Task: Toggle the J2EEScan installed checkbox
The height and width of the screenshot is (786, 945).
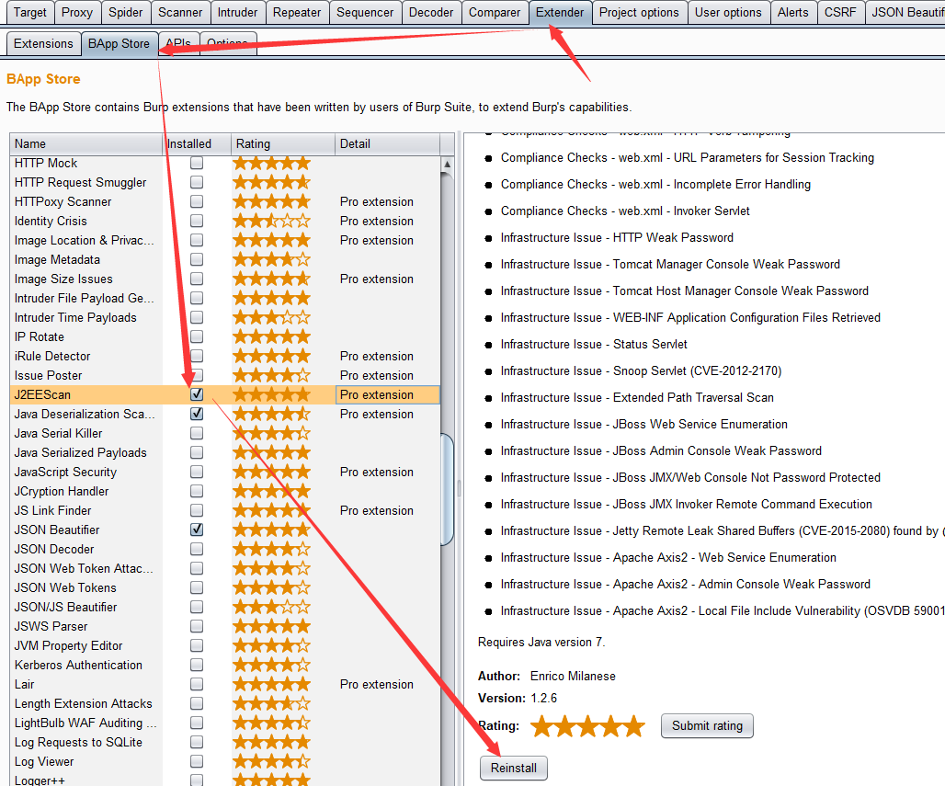Action: (x=197, y=394)
